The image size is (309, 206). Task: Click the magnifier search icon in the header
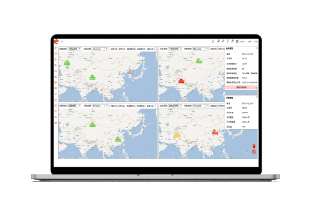point(213,41)
